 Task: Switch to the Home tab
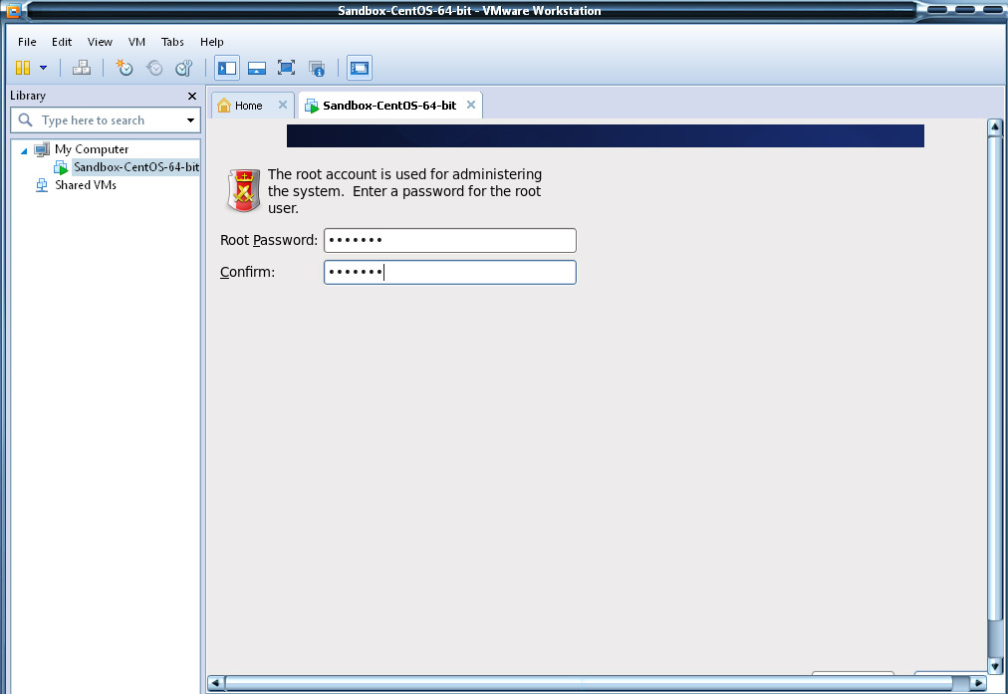[247, 106]
